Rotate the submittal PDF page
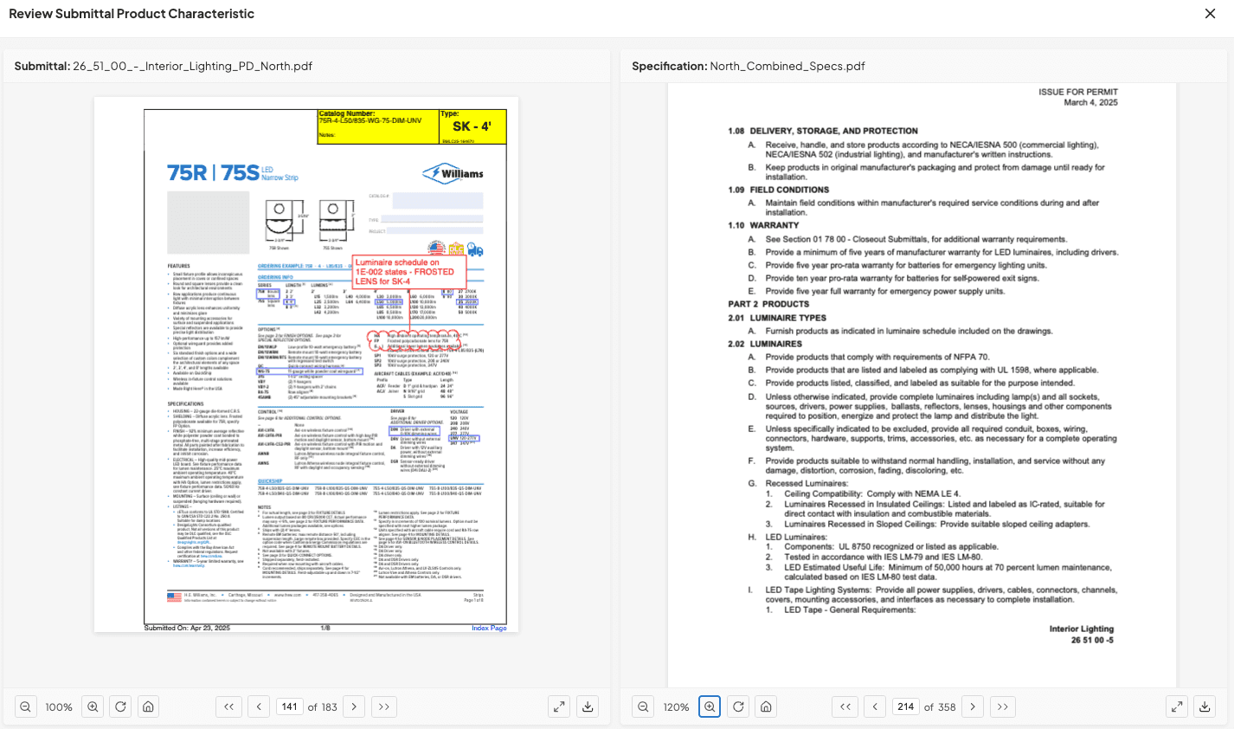 coord(120,706)
